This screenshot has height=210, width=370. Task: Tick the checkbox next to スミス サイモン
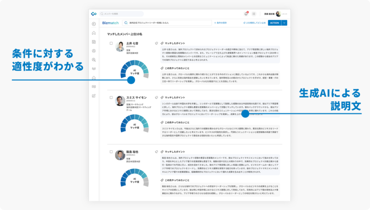click(111, 98)
